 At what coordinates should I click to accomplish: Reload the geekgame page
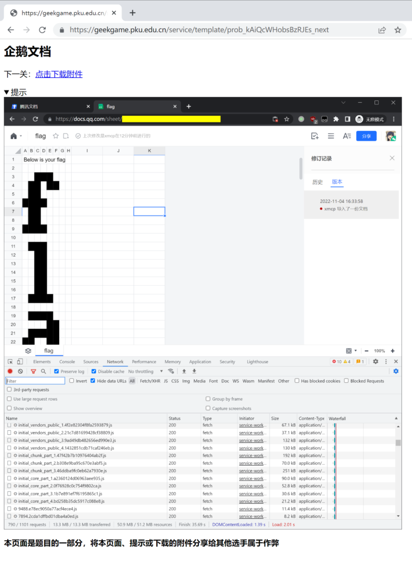pos(42,30)
